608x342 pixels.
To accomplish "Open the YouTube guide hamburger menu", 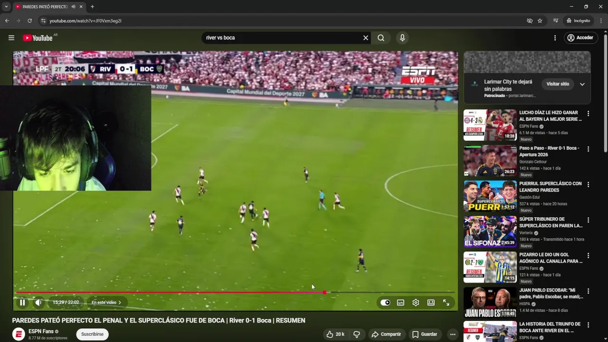I will (11, 38).
